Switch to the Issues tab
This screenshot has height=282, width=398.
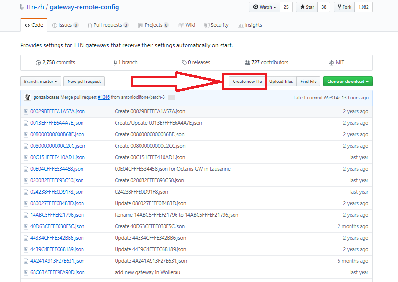(65, 25)
